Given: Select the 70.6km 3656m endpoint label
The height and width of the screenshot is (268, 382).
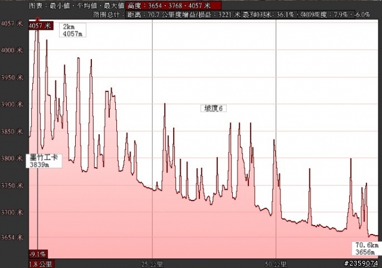Looking at the screenshot, I should coord(367,248).
